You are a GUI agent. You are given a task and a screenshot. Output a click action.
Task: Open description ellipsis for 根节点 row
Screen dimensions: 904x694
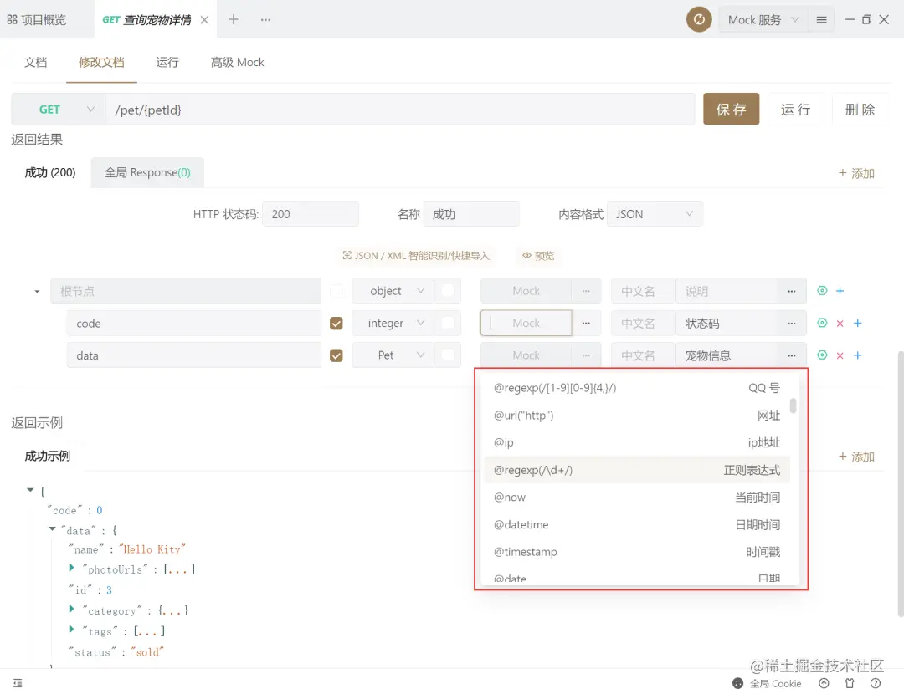(x=792, y=291)
